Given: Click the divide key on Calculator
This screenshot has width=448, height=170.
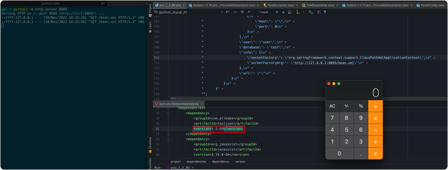Looking at the screenshot, I should click(375, 106).
